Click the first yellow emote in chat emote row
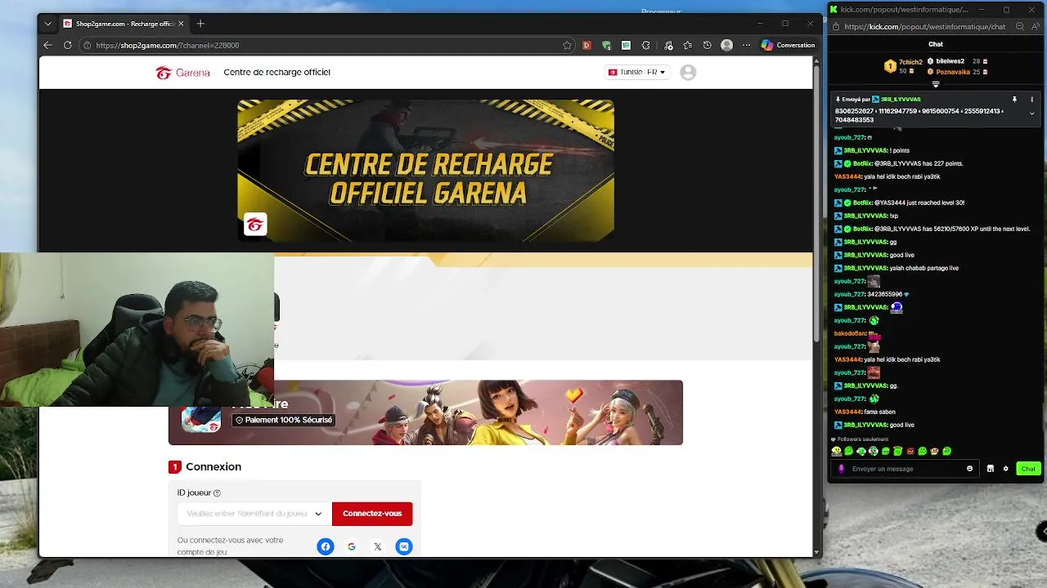Image resolution: width=1047 pixels, height=588 pixels. tap(836, 451)
